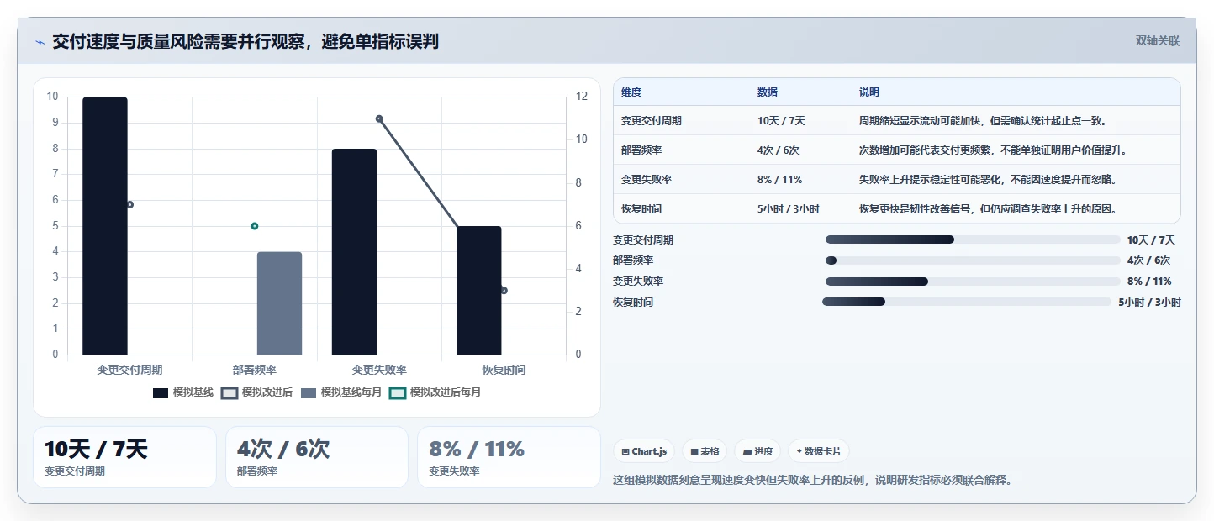This screenshot has height=521, width=1214.
Task: Toggle the 模拟基线 legend entry
Action: pyautogui.click(x=183, y=392)
